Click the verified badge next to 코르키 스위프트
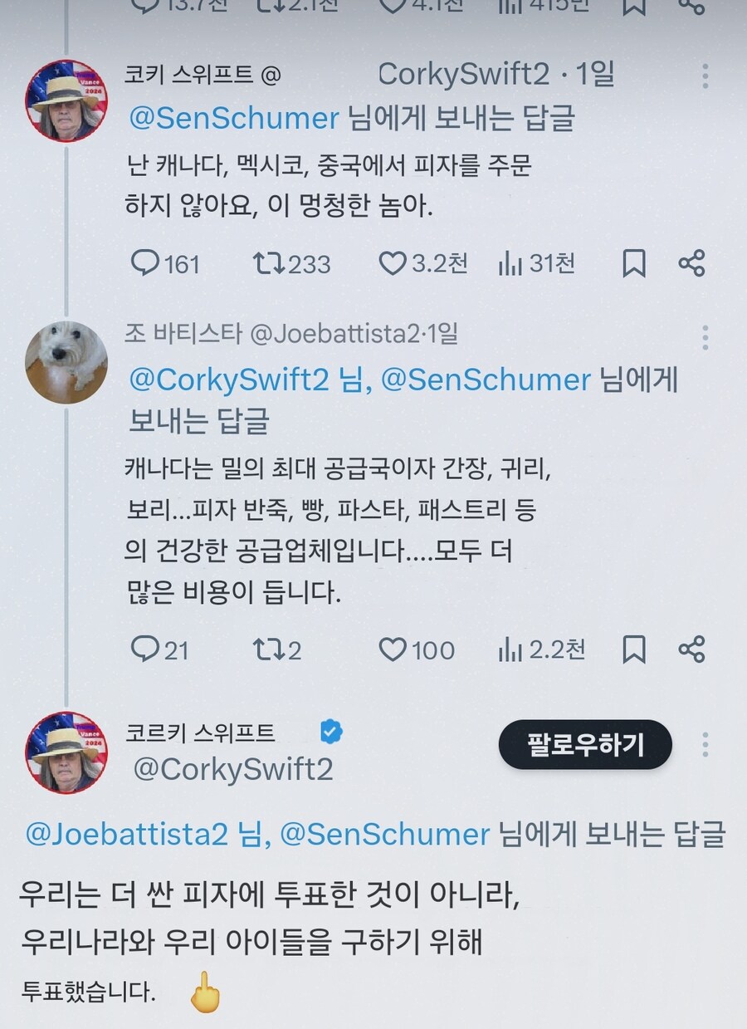 (332, 733)
